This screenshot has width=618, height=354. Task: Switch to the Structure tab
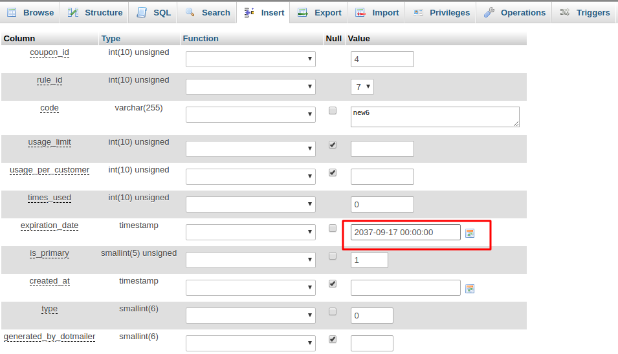pos(95,12)
